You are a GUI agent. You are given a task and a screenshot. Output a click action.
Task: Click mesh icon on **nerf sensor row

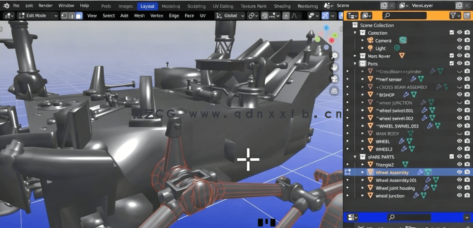pyautogui.click(x=421, y=79)
